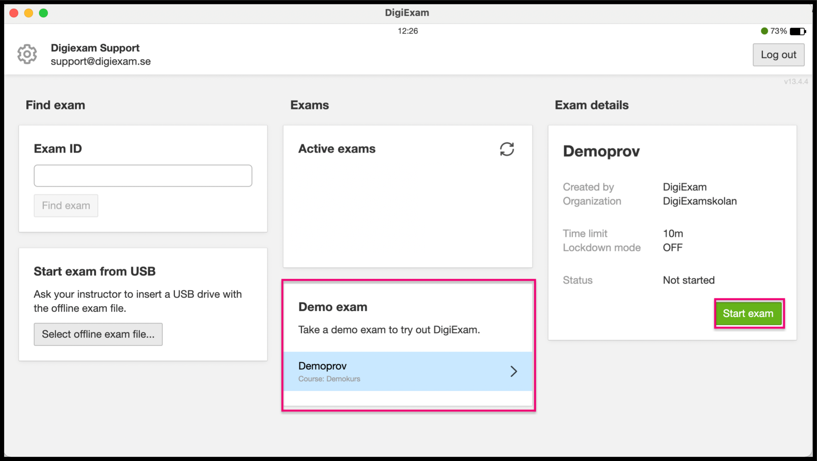Close the DigiExam window
The height and width of the screenshot is (461, 817).
[14, 13]
